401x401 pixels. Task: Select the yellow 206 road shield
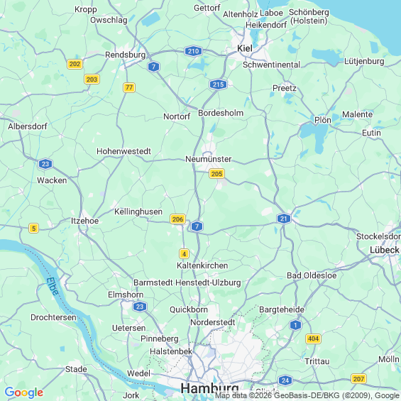177,219
